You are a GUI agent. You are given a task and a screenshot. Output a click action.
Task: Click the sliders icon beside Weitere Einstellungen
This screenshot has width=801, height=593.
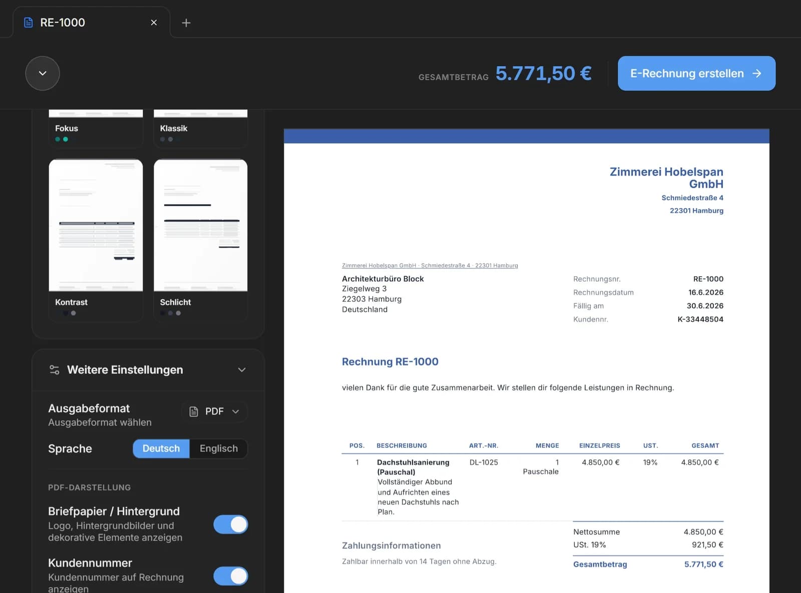click(54, 370)
